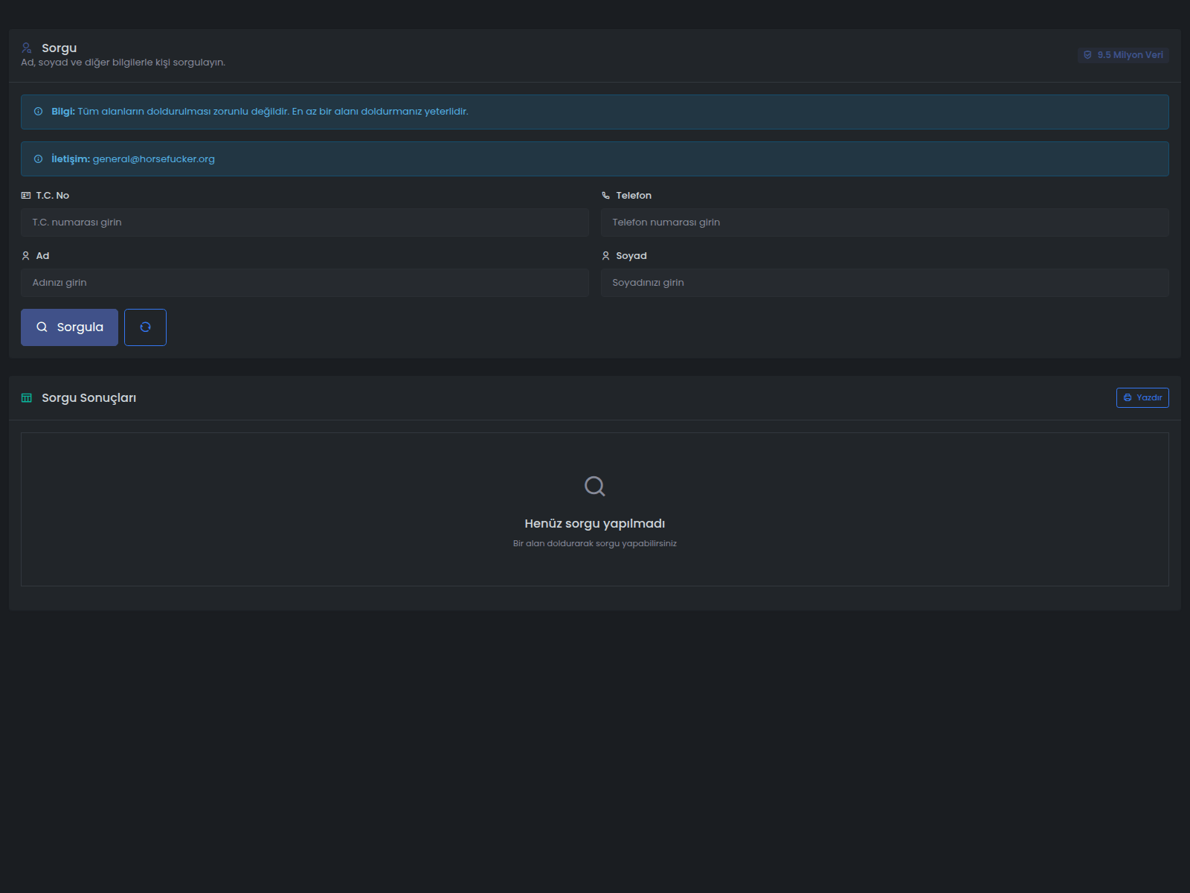Screen dimensions: 1190x893
Task: Click the Soyadınızı girin input field
Action: pos(884,282)
